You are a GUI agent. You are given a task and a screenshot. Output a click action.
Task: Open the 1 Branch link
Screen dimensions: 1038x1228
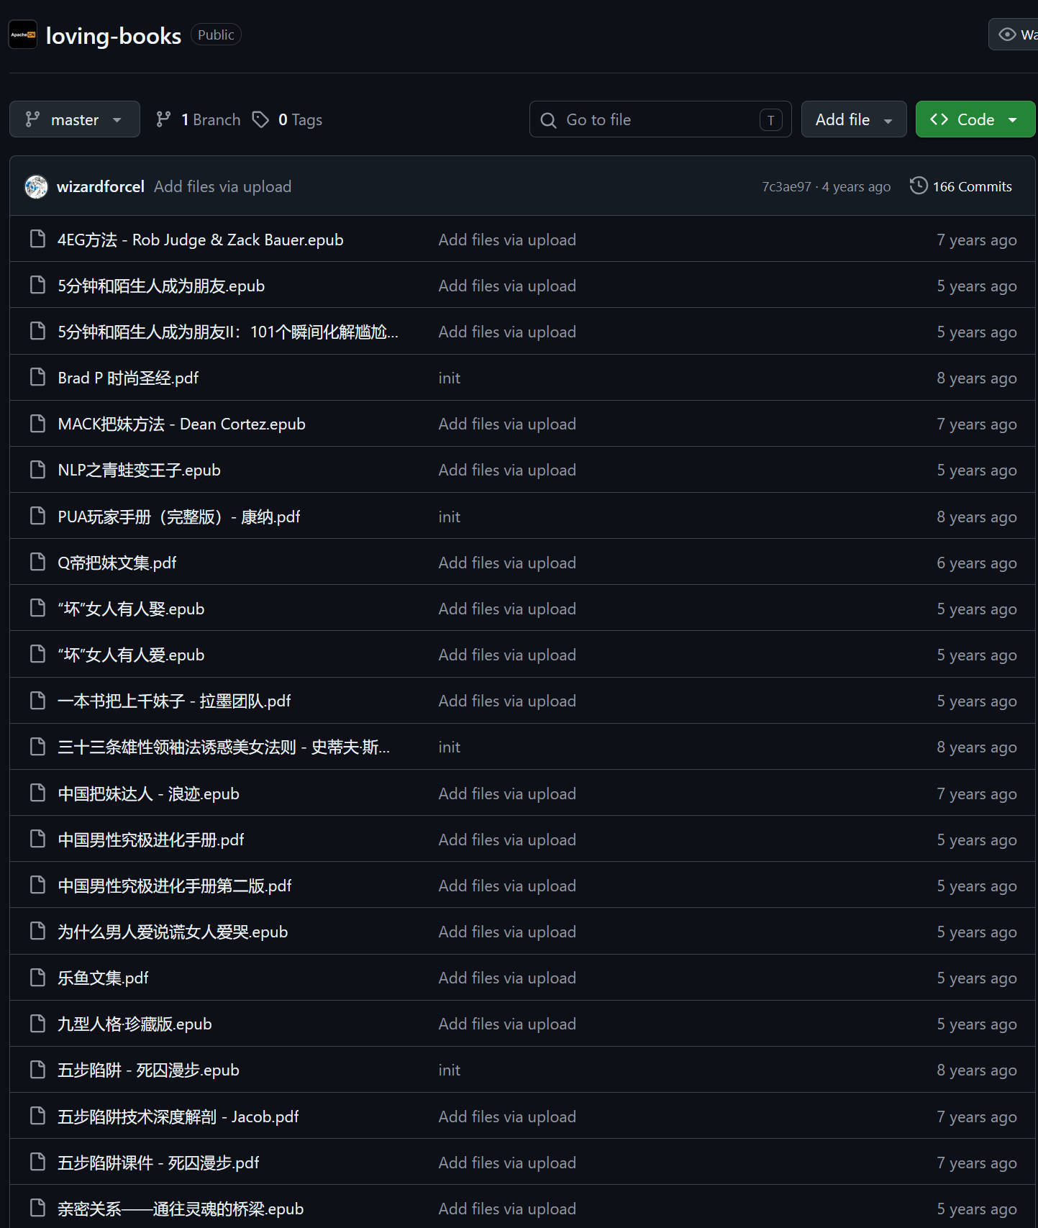click(x=199, y=119)
